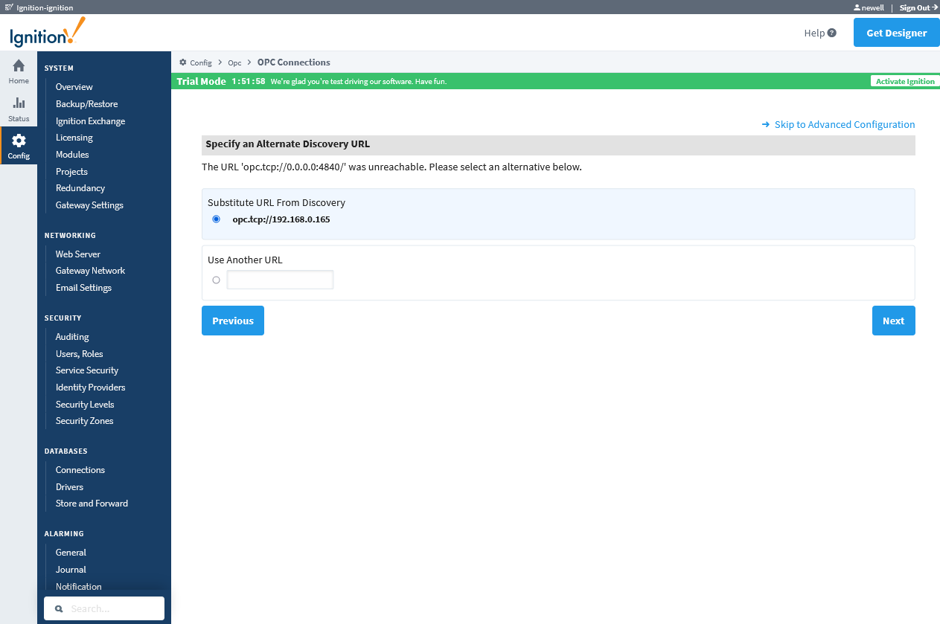Select the Use Another URL radio button
Viewport: 940px width, 624px height.
click(x=217, y=280)
